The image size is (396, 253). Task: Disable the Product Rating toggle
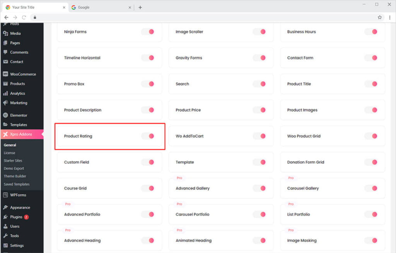(x=148, y=136)
